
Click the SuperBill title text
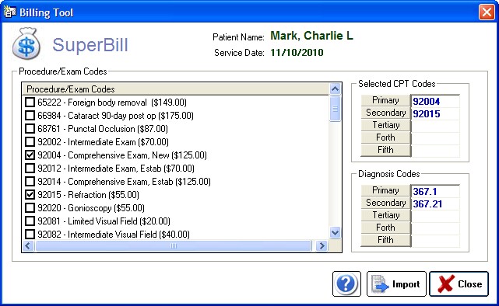click(x=90, y=45)
